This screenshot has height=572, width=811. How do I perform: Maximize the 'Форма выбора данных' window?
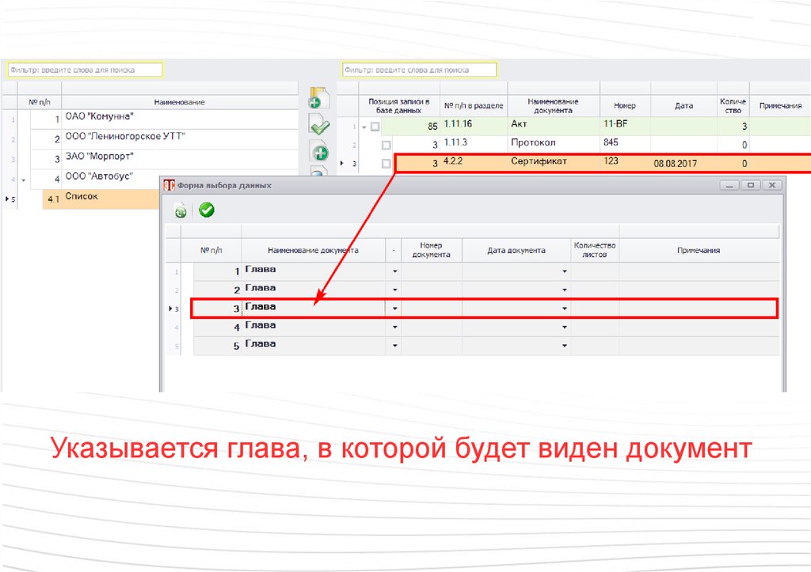(x=752, y=185)
